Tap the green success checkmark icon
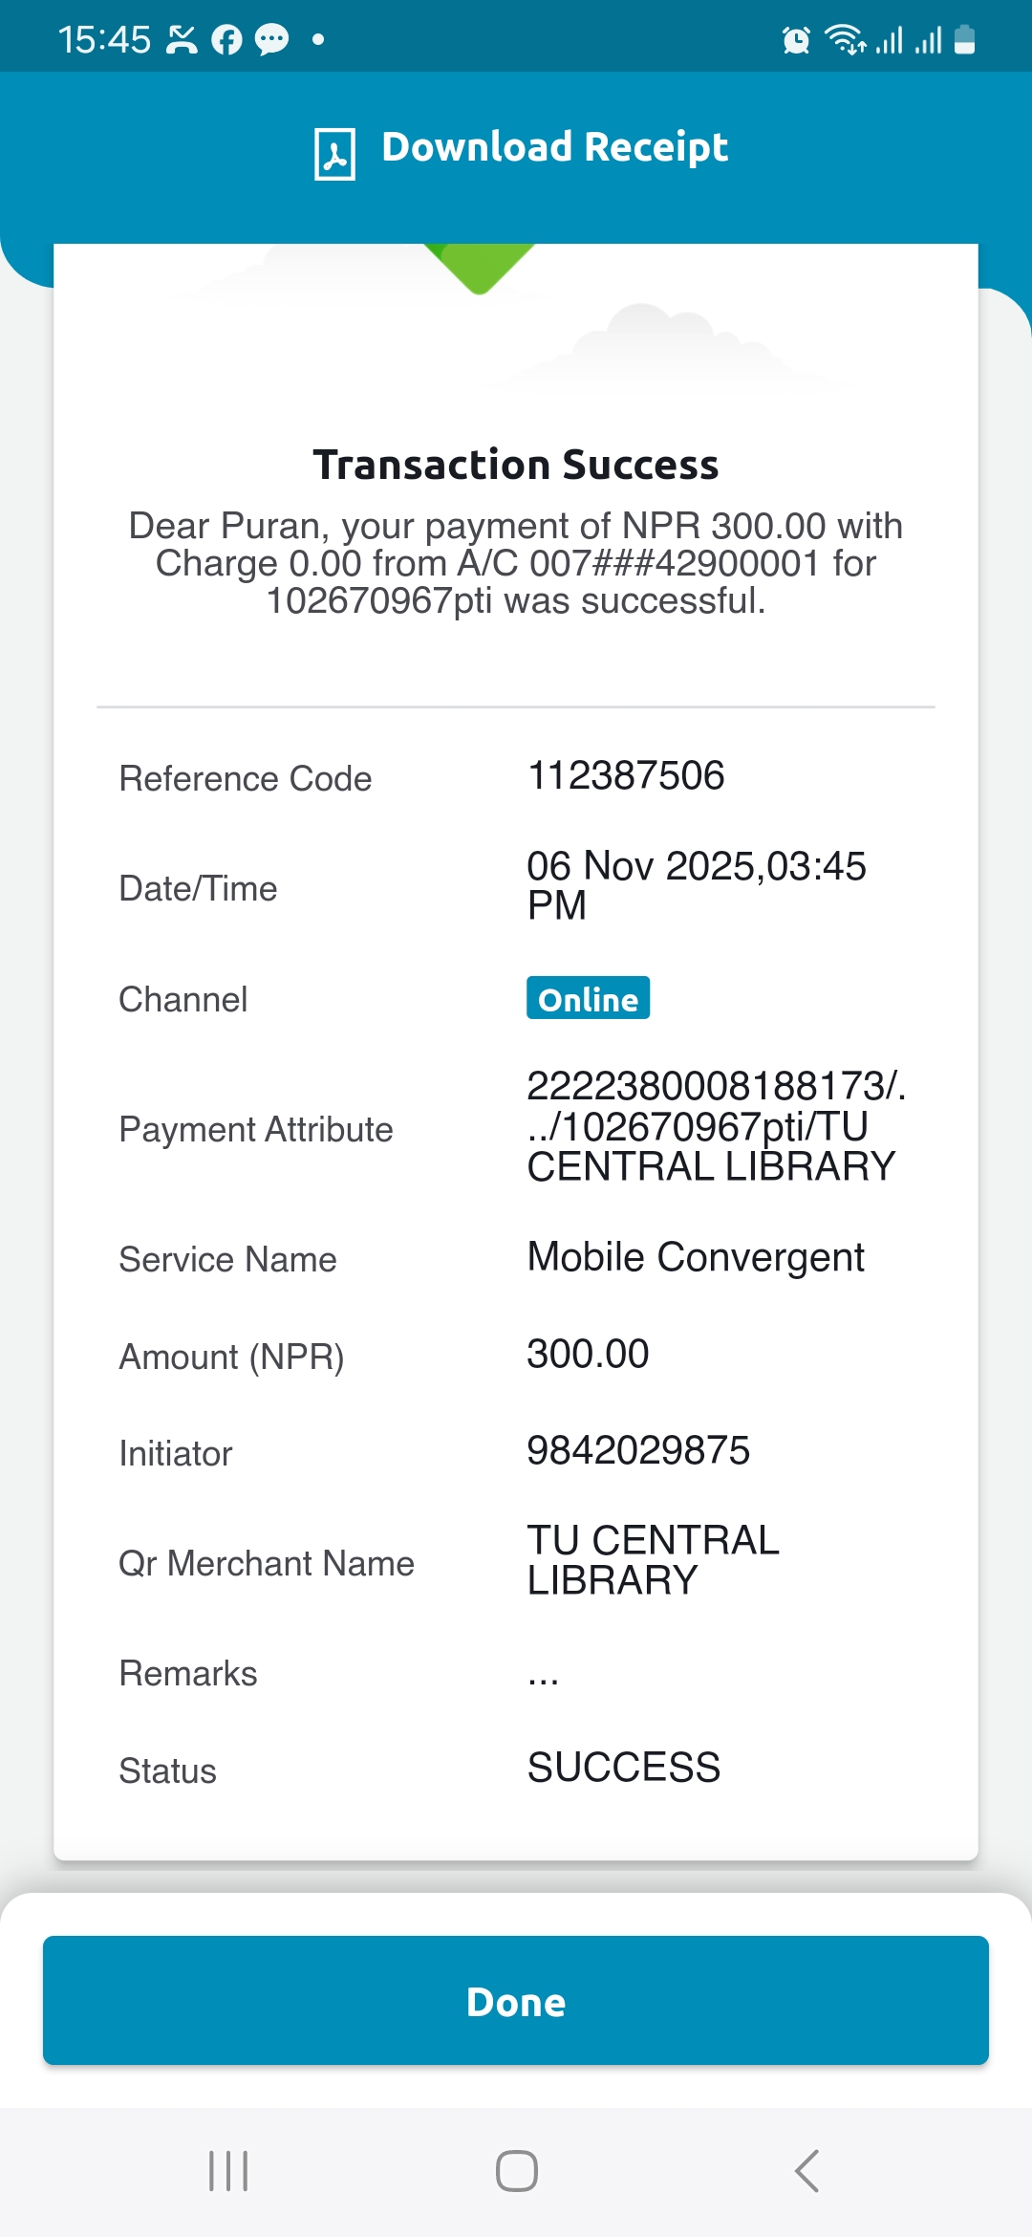The width and height of the screenshot is (1032, 2237). click(x=479, y=267)
